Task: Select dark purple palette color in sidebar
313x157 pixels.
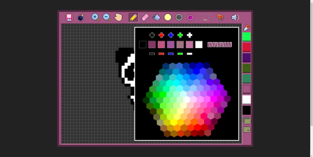Action: [247, 58]
